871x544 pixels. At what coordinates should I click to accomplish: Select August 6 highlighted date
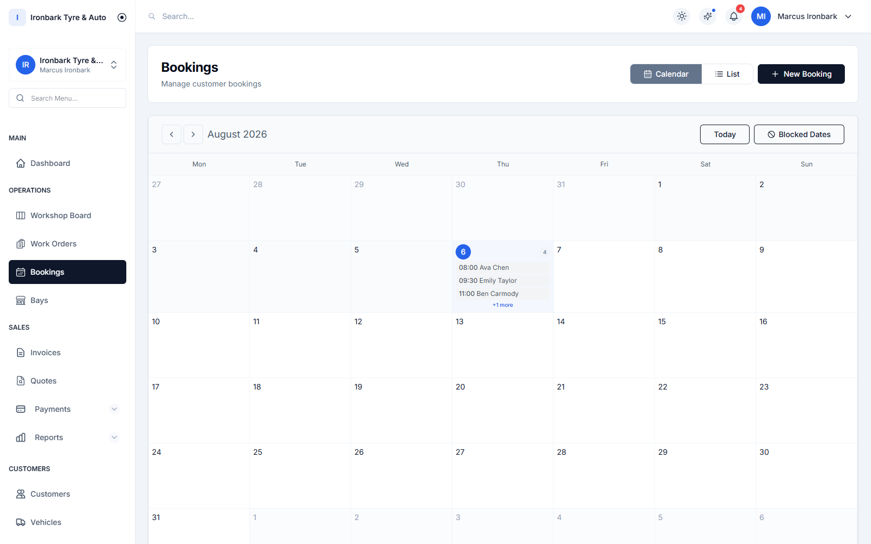[x=463, y=252]
